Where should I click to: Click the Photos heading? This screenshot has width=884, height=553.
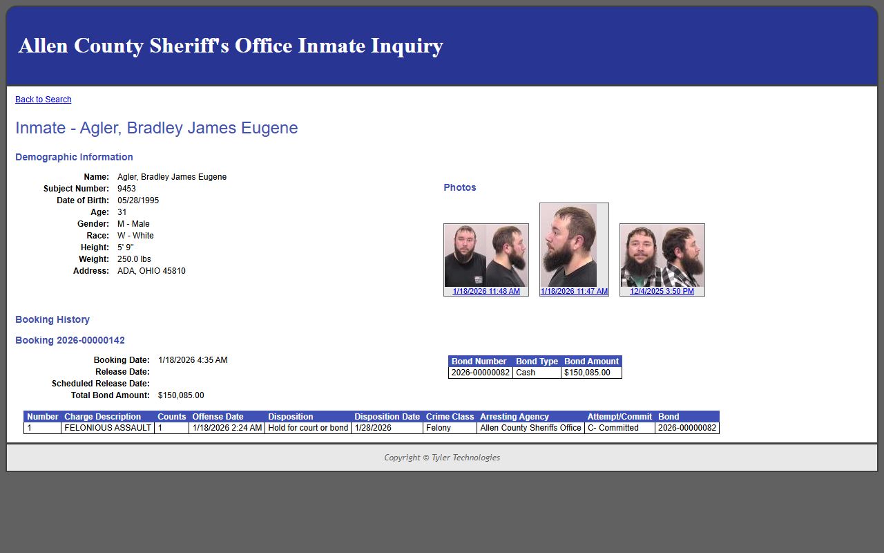[x=460, y=187]
